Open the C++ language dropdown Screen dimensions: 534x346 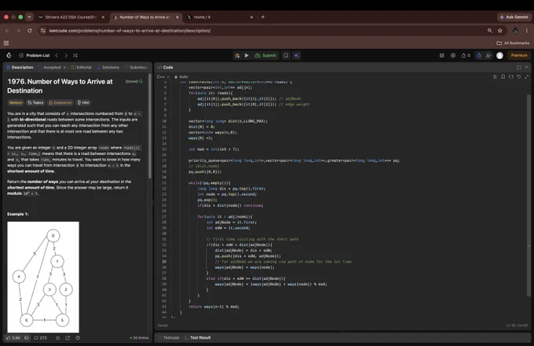coord(163,77)
